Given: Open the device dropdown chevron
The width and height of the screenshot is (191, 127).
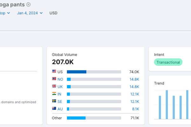Looking at the screenshot, I should tap(8, 13).
